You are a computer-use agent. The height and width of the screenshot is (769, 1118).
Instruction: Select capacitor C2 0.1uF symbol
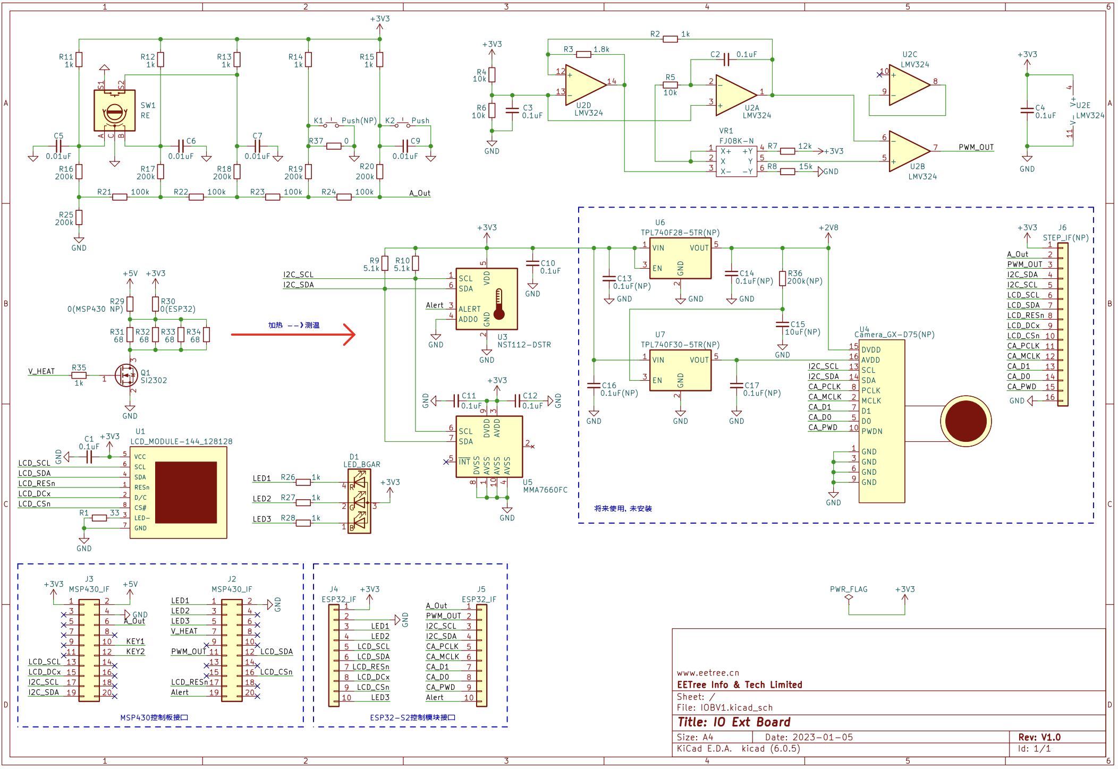point(726,59)
